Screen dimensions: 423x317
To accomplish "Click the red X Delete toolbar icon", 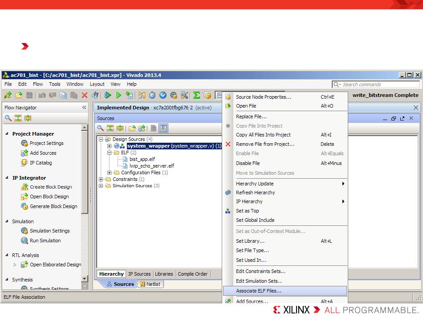I will [85, 95].
